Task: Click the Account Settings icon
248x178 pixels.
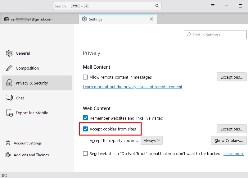Action: pos(8,143)
